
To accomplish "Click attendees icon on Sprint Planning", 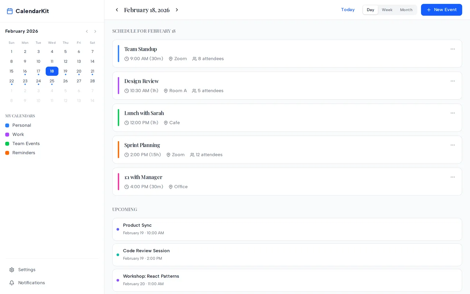I will pos(192,155).
